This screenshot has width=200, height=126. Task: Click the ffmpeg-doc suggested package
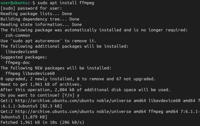click(x=18, y=63)
